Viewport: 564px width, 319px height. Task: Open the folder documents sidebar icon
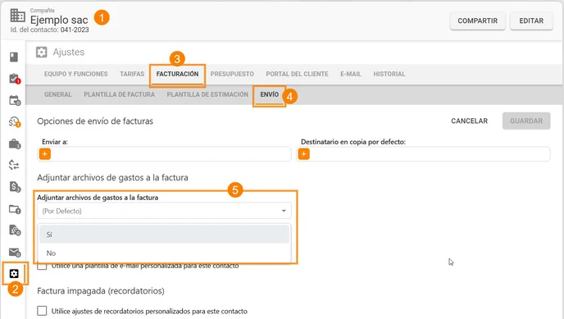[x=15, y=209]
